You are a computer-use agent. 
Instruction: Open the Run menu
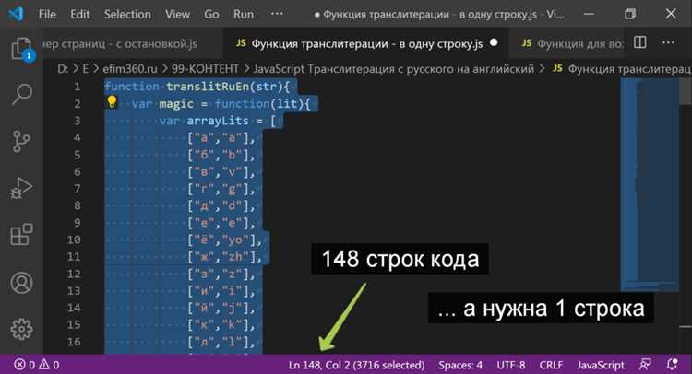(x=244, y=14)
